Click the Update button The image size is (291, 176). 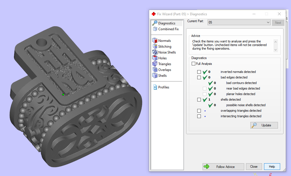coord(264,125)
